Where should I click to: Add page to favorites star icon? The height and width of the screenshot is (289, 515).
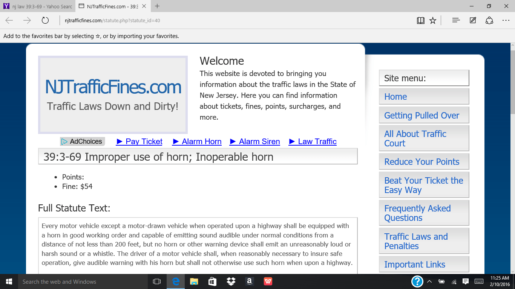point(433,20)
